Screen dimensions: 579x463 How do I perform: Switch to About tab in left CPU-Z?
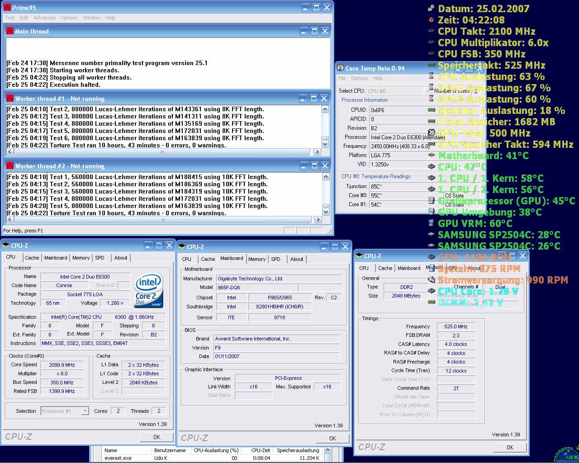click(x=121, y=258)
